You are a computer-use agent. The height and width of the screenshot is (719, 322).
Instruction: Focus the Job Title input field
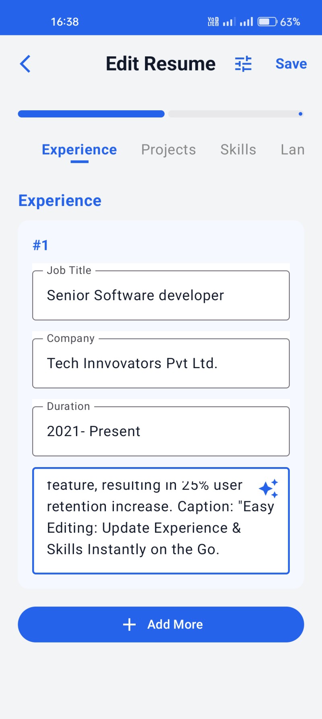161,295
